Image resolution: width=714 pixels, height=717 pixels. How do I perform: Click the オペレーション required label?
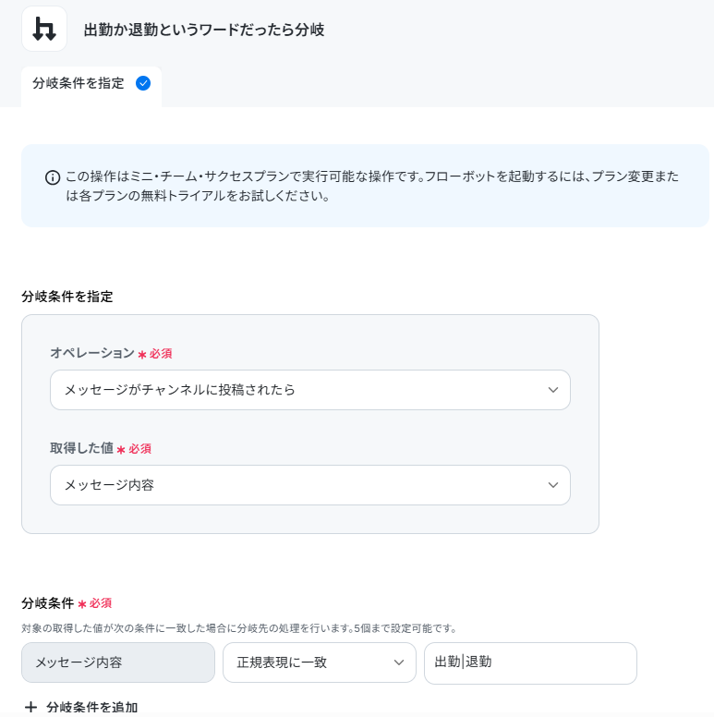click(x=111, y=353)
